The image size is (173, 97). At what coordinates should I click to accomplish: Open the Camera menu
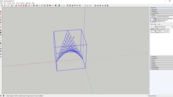click(x=9, y=3)
